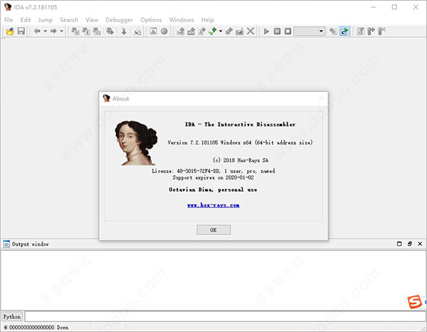
Task: Click the binoculars with arrow icon
Action: coord(110,31)
